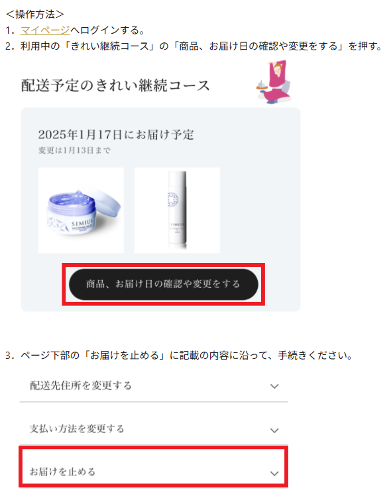Expand 支払い方法を変更する with its chevron arrow

(274, 430)
